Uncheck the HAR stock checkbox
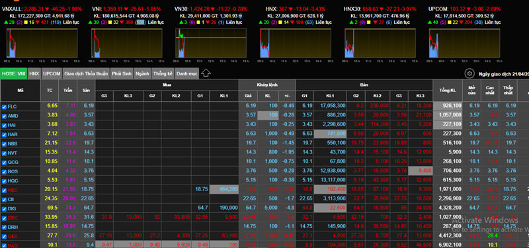This screenshot has width=529, height=248. (4, 134)
